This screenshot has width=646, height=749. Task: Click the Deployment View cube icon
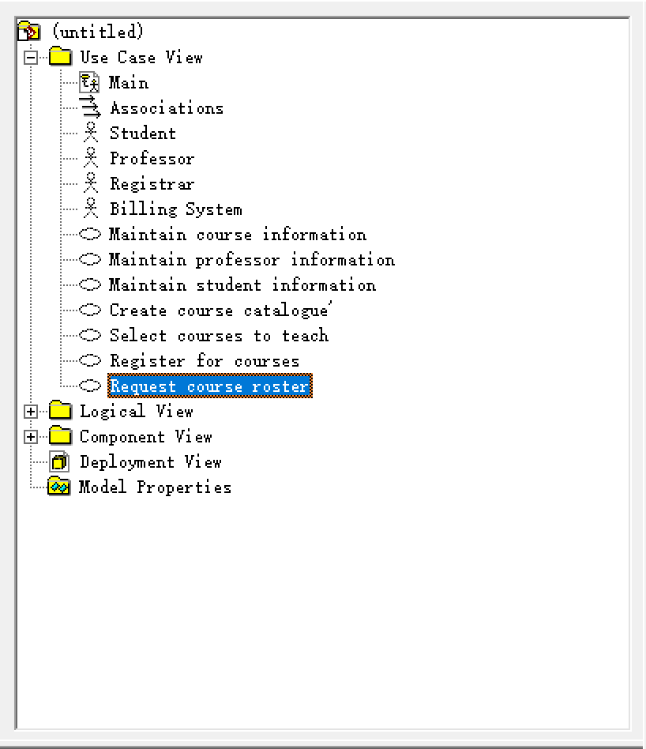[x=59, y=461]
